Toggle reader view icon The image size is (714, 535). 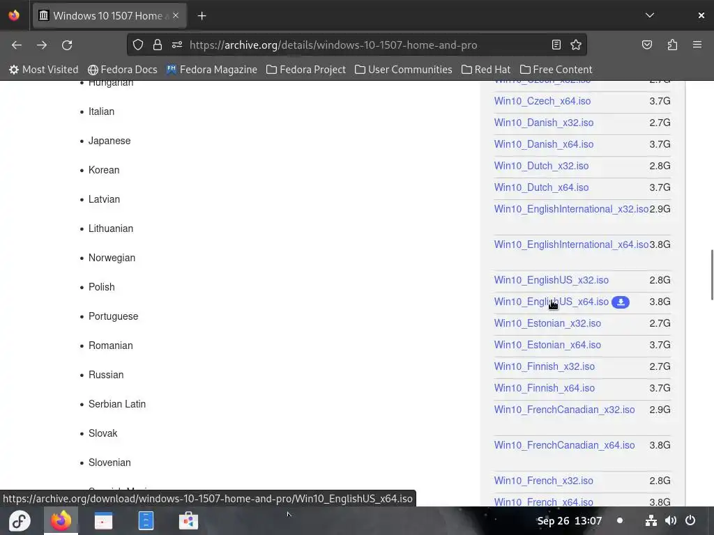coord(556,45)
